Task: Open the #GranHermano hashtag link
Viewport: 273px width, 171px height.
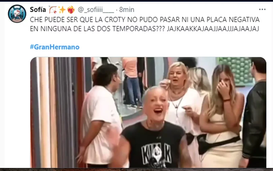Action: [55, 47]
